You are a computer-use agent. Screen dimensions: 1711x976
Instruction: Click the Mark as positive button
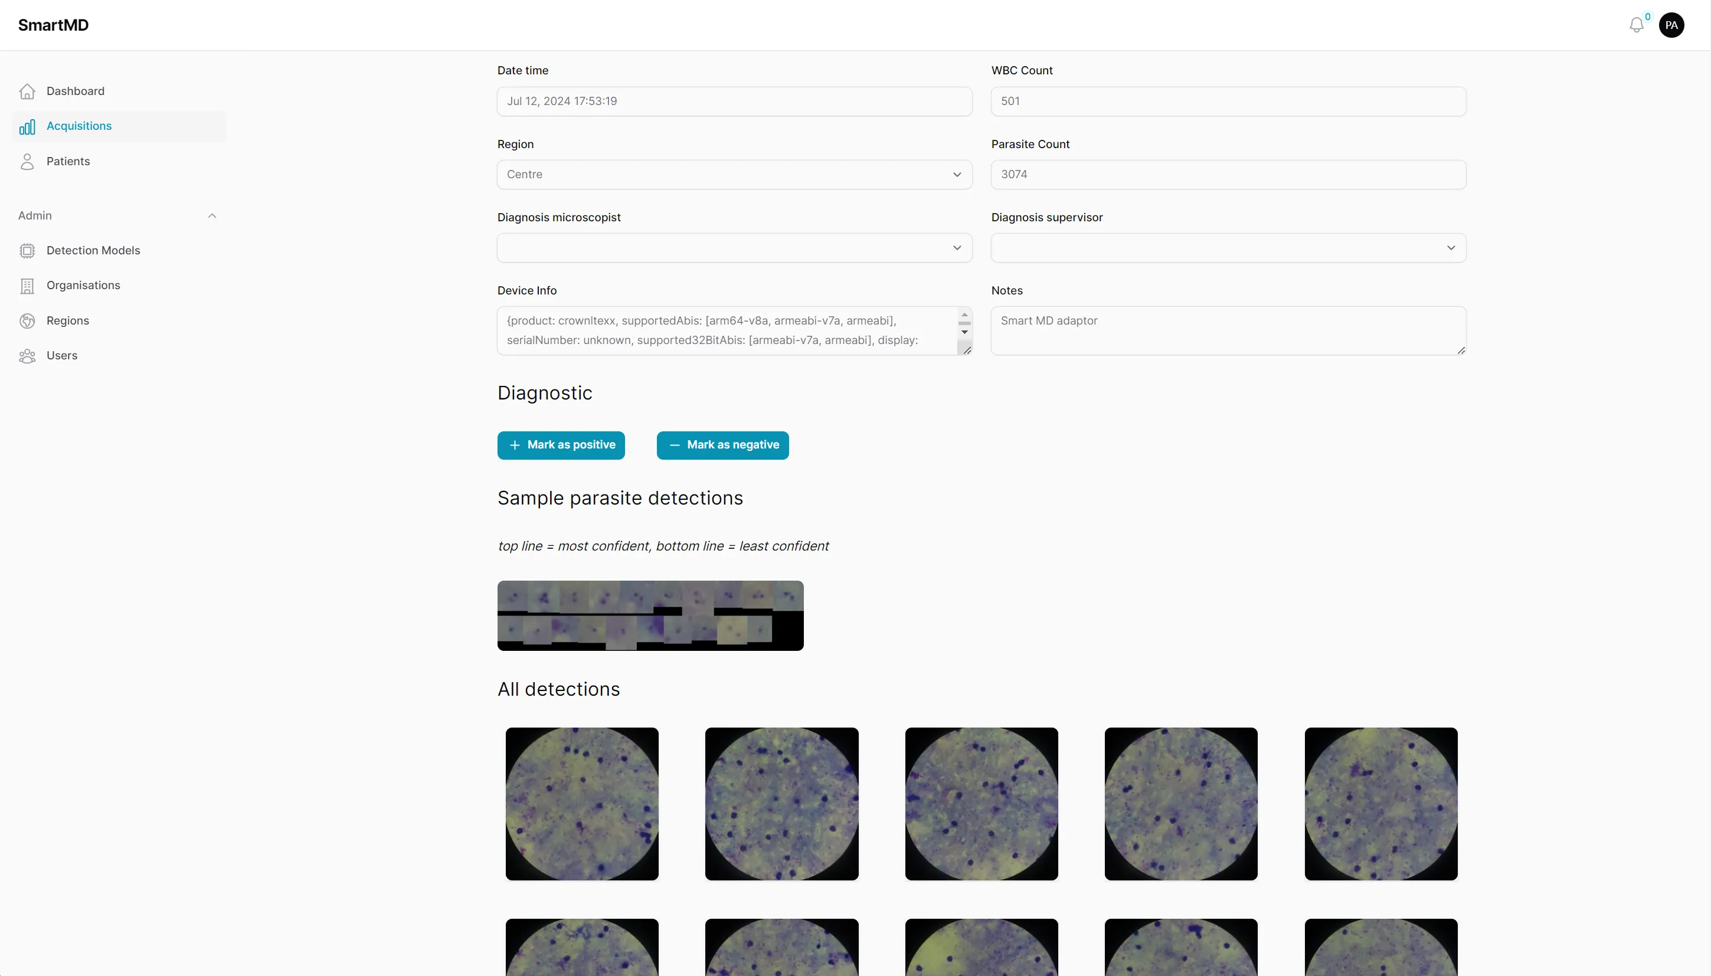(x=561, y=444)
